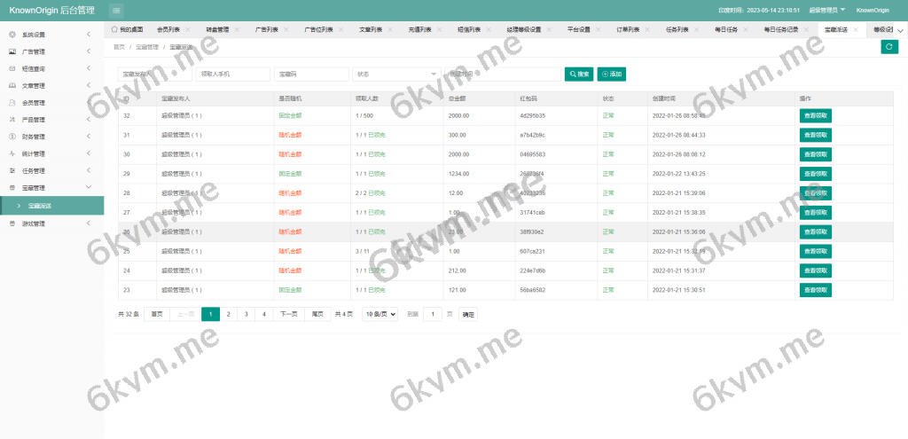Collapse the 宝藏管理 sidebar section
The width and height of the screenshot is (908, 439).
[88, 188]
